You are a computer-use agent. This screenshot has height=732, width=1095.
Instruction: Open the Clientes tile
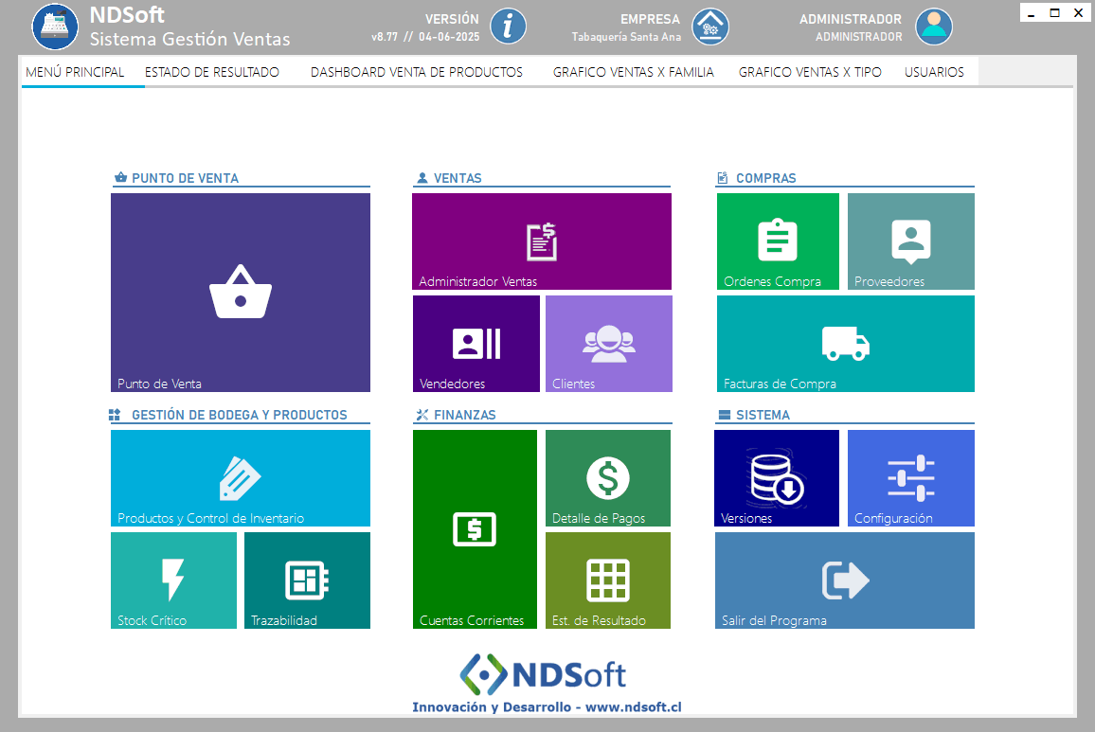609,344
